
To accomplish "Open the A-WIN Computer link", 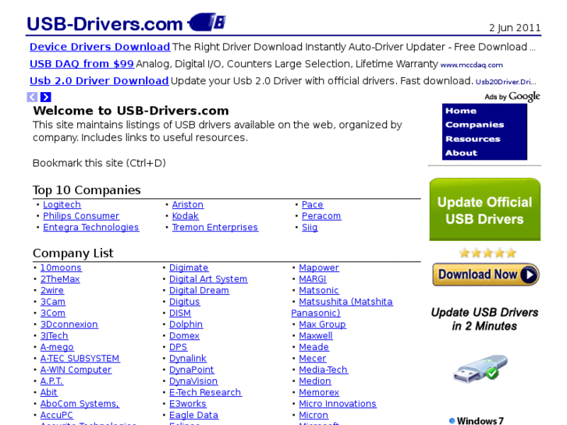I will 76,370.
